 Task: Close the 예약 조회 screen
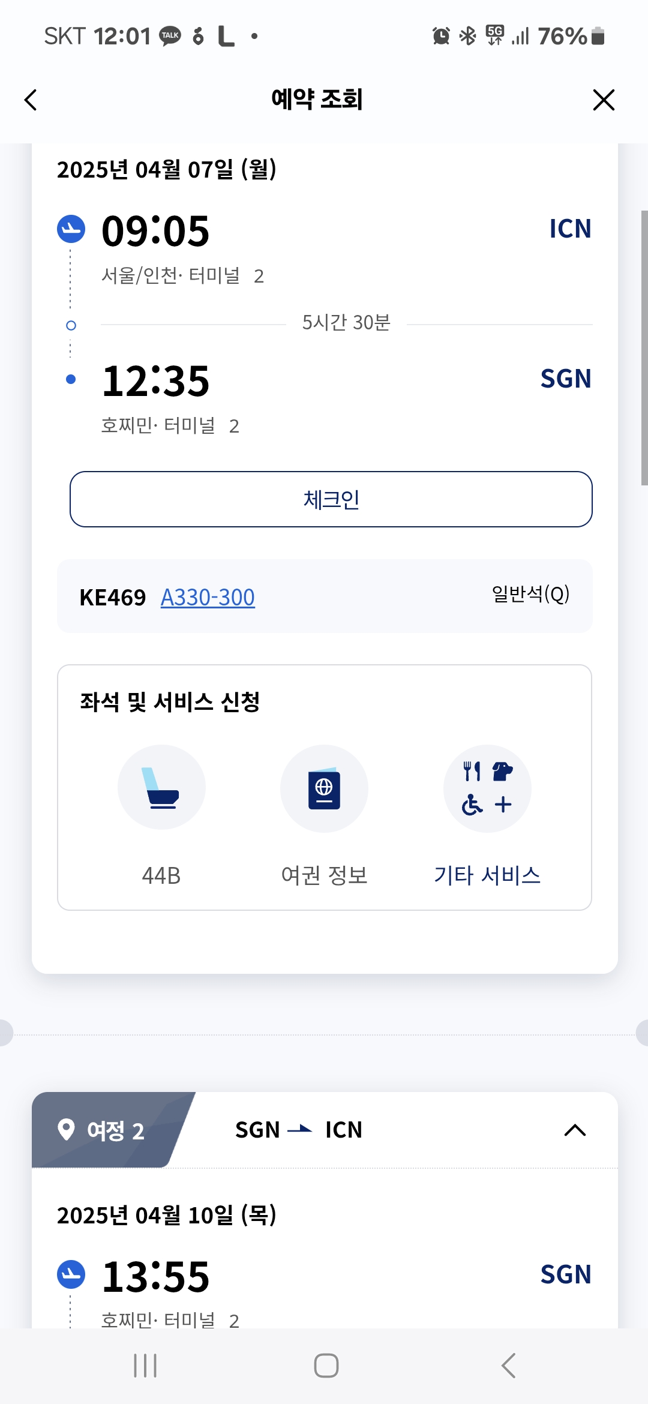(x=604, y=100)
